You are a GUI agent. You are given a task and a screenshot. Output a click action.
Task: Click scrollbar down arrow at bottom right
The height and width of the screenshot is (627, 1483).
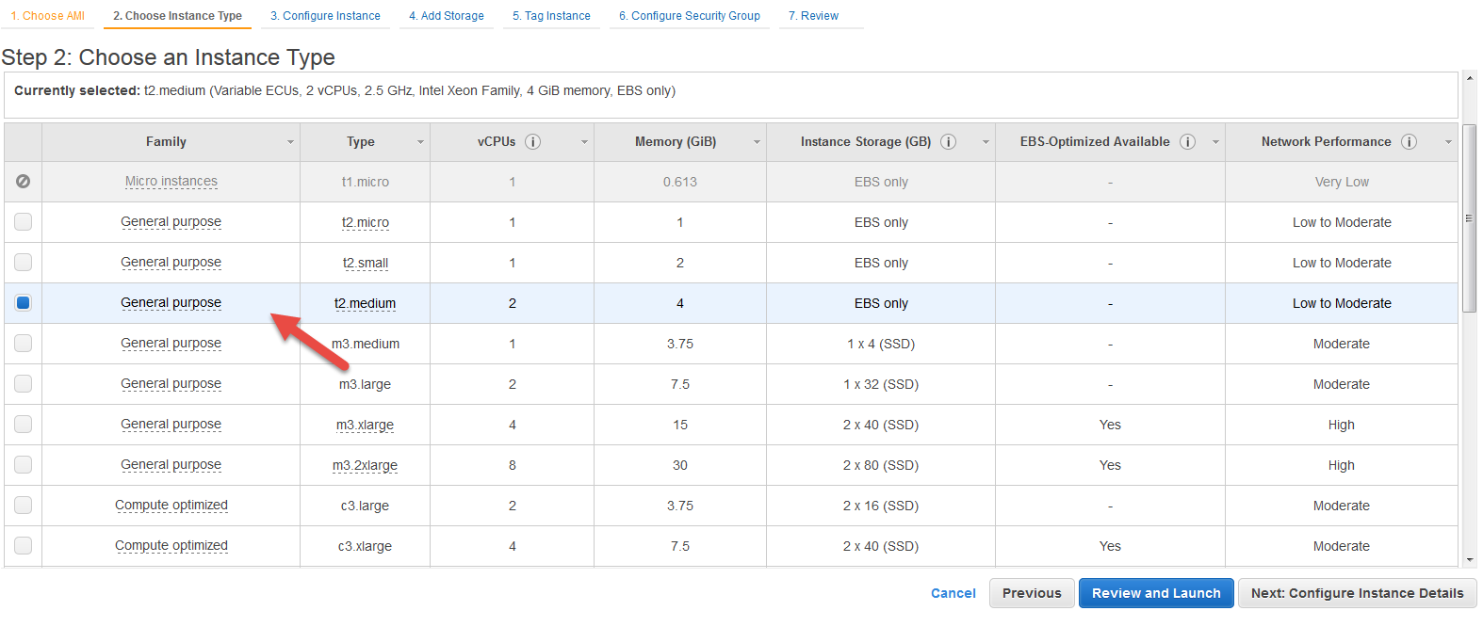[1470, 559]
